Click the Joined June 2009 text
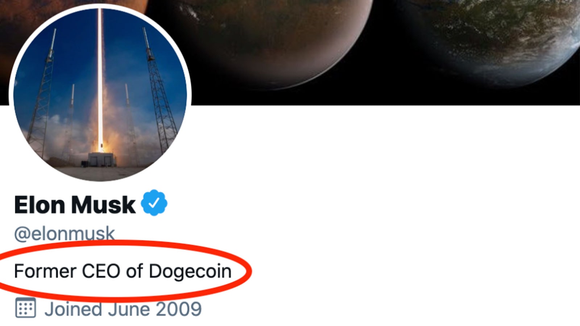The width and height of the screenshot is (580, 326). coord(123,309)
